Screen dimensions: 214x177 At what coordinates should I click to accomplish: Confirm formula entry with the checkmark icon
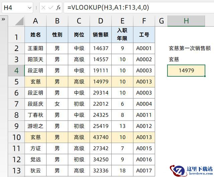pos(50,8)
